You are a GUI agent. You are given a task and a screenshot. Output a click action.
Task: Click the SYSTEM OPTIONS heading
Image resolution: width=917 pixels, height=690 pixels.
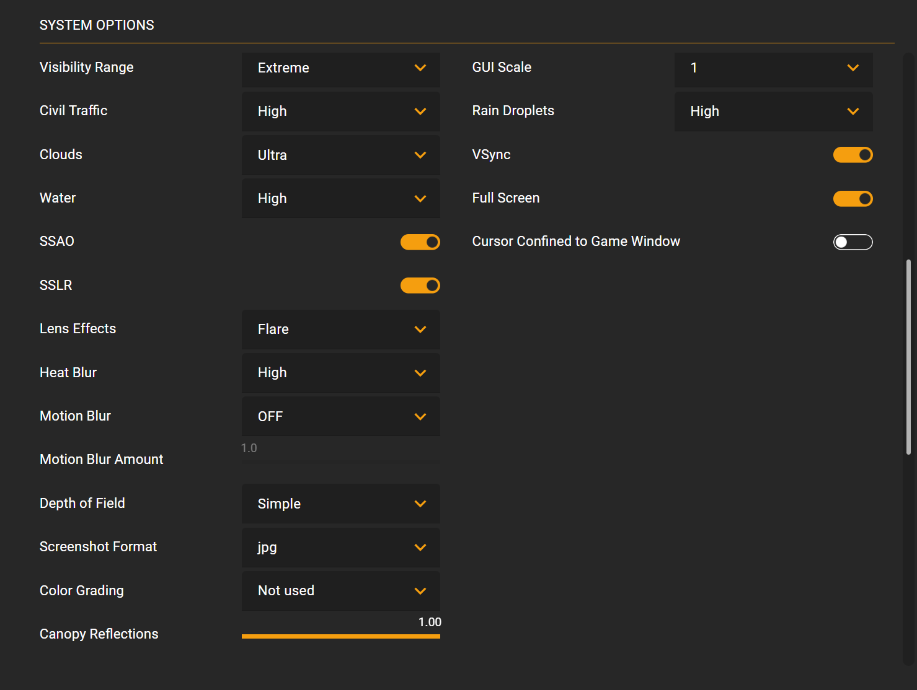pos(97,25)
